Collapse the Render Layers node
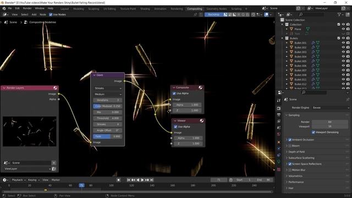Viewport: 352px width, 198px height. tap(4, 88)
